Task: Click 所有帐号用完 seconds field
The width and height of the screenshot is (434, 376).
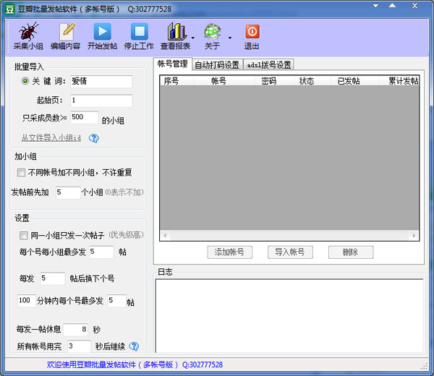Action: coord(79,346)
